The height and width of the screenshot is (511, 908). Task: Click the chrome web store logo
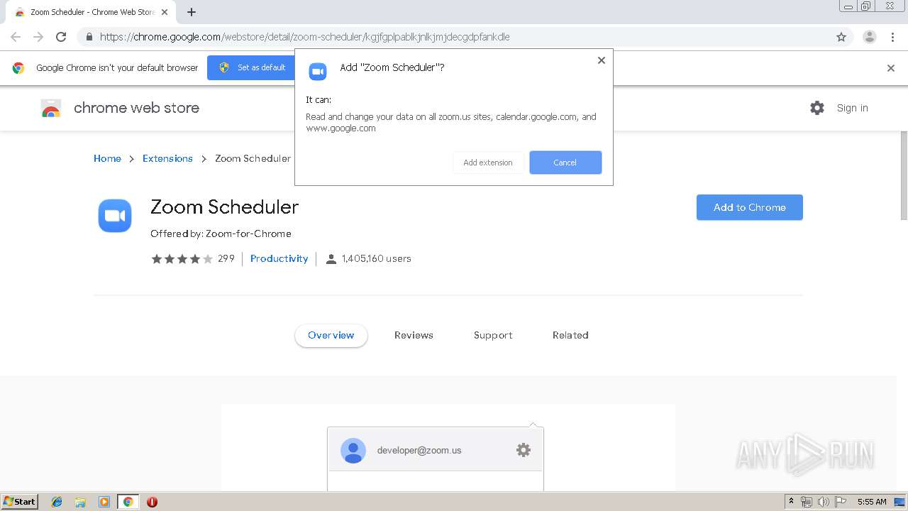click(120, 108)
